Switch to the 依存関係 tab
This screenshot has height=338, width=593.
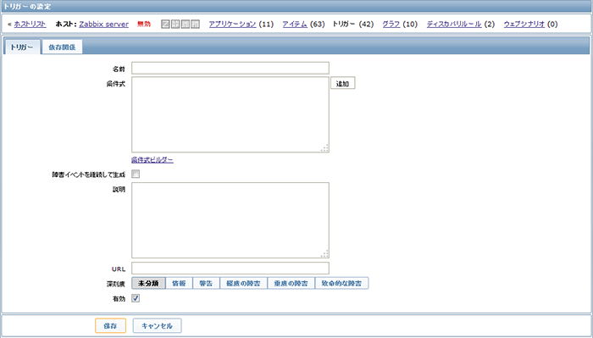point(62,47)
